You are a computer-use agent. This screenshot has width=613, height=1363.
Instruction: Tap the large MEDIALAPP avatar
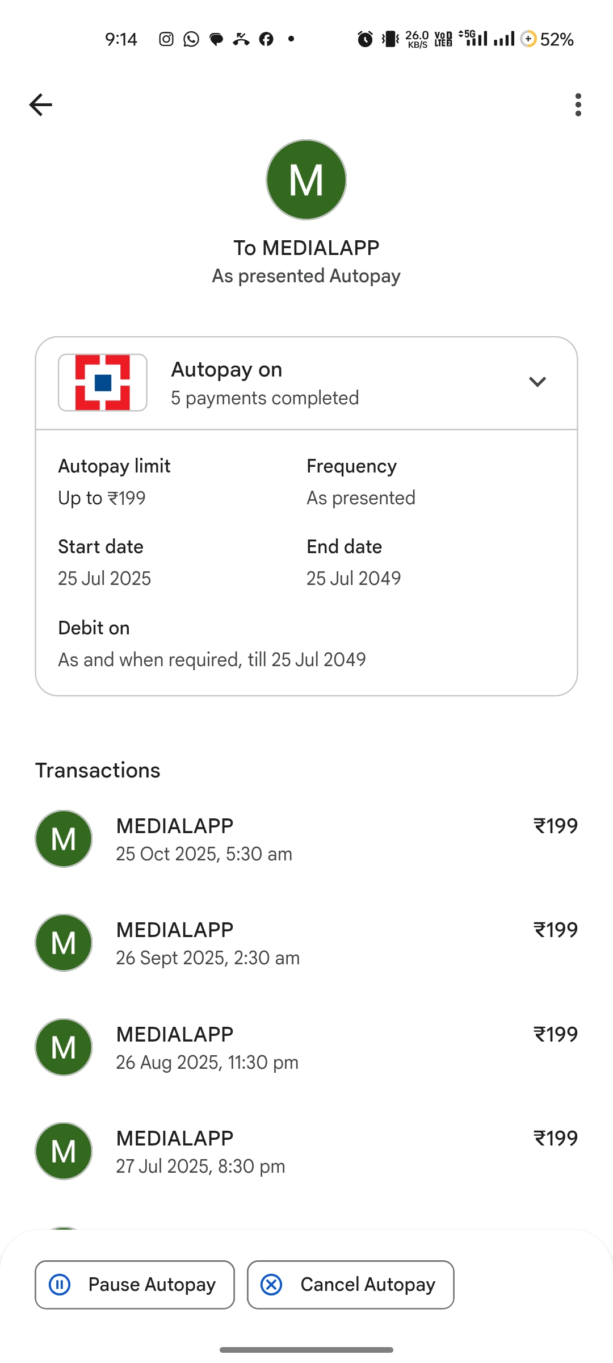click(306, 179)
